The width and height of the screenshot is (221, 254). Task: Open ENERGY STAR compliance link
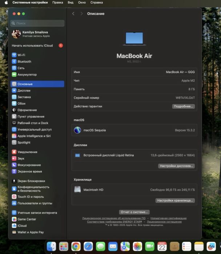[114, 222]
